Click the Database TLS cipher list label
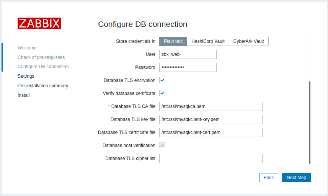The width and height of the screenshot is (328, 196). 131,158
